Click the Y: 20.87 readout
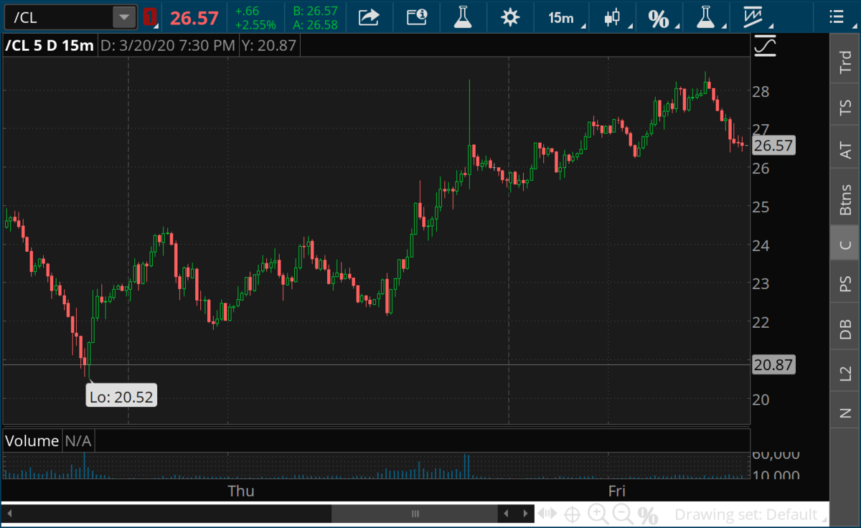The height and width of the screenshot is (528, 861). tap(269, 46)
